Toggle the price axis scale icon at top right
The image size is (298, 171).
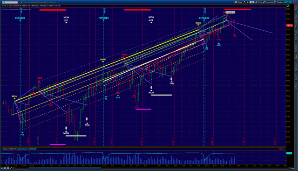(288, 6)
